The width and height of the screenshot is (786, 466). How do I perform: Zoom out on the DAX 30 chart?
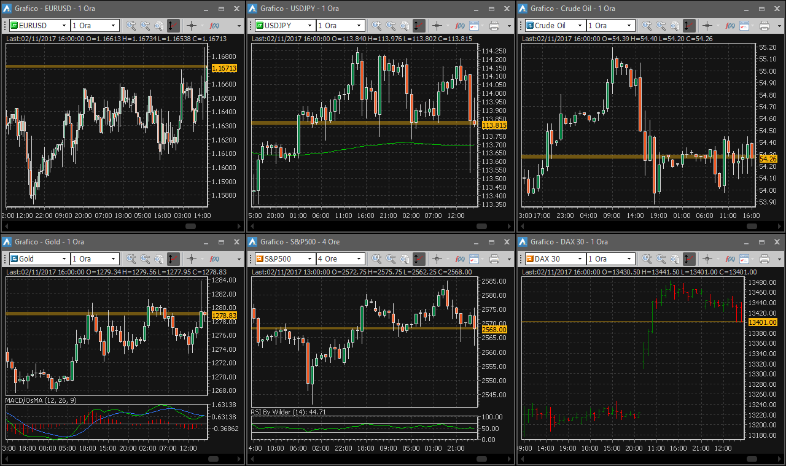point(661,259)
